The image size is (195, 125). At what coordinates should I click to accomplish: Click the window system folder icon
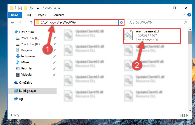click(12, 8)
